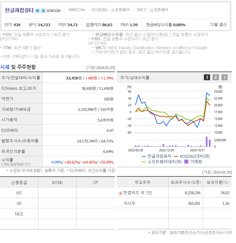The image size is (236, 243).
Task: Select the 24,179,744주 / 64.71% shares value
Action: point(95,141)
